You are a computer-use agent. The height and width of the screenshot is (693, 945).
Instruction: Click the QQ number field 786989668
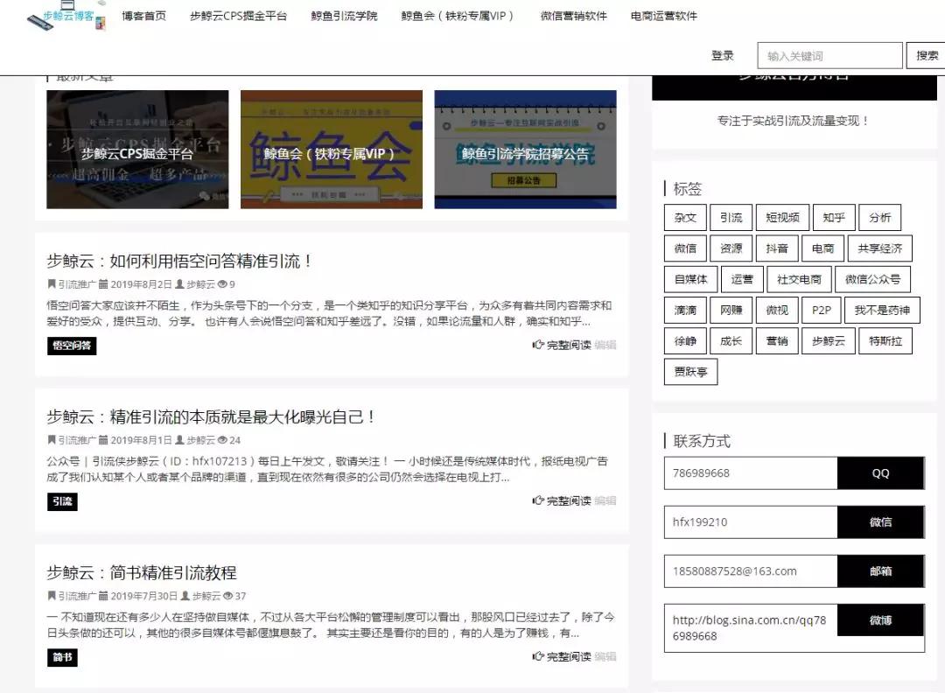[x=751, y=473]
